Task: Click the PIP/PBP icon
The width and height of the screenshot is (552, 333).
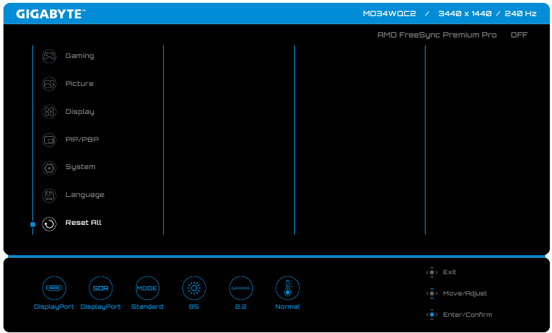Action: coord(49,139)
